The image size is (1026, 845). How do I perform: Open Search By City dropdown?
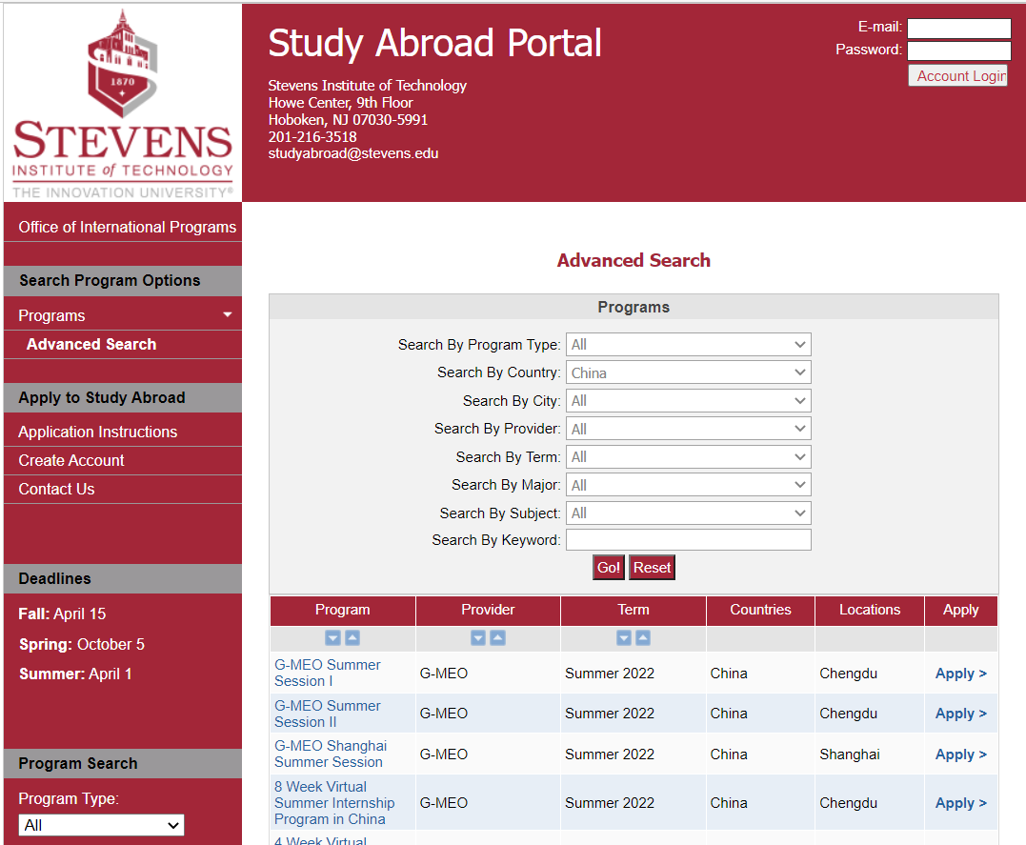[x=689, y=400]
